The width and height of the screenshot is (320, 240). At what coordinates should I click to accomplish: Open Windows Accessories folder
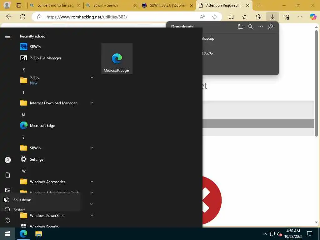[57, 182]
